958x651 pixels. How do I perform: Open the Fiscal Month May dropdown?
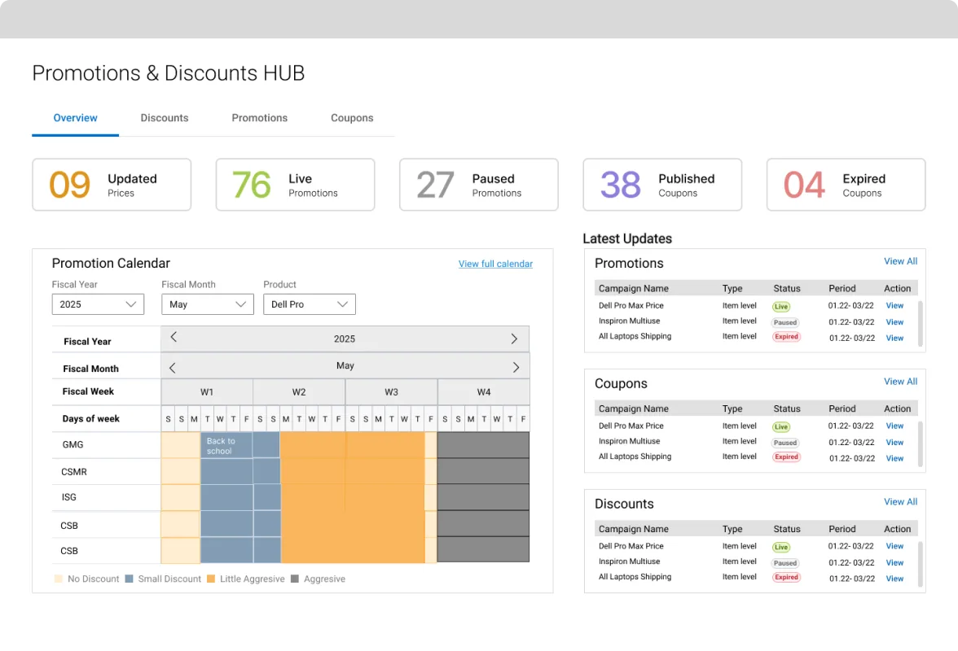click(207, 304)
